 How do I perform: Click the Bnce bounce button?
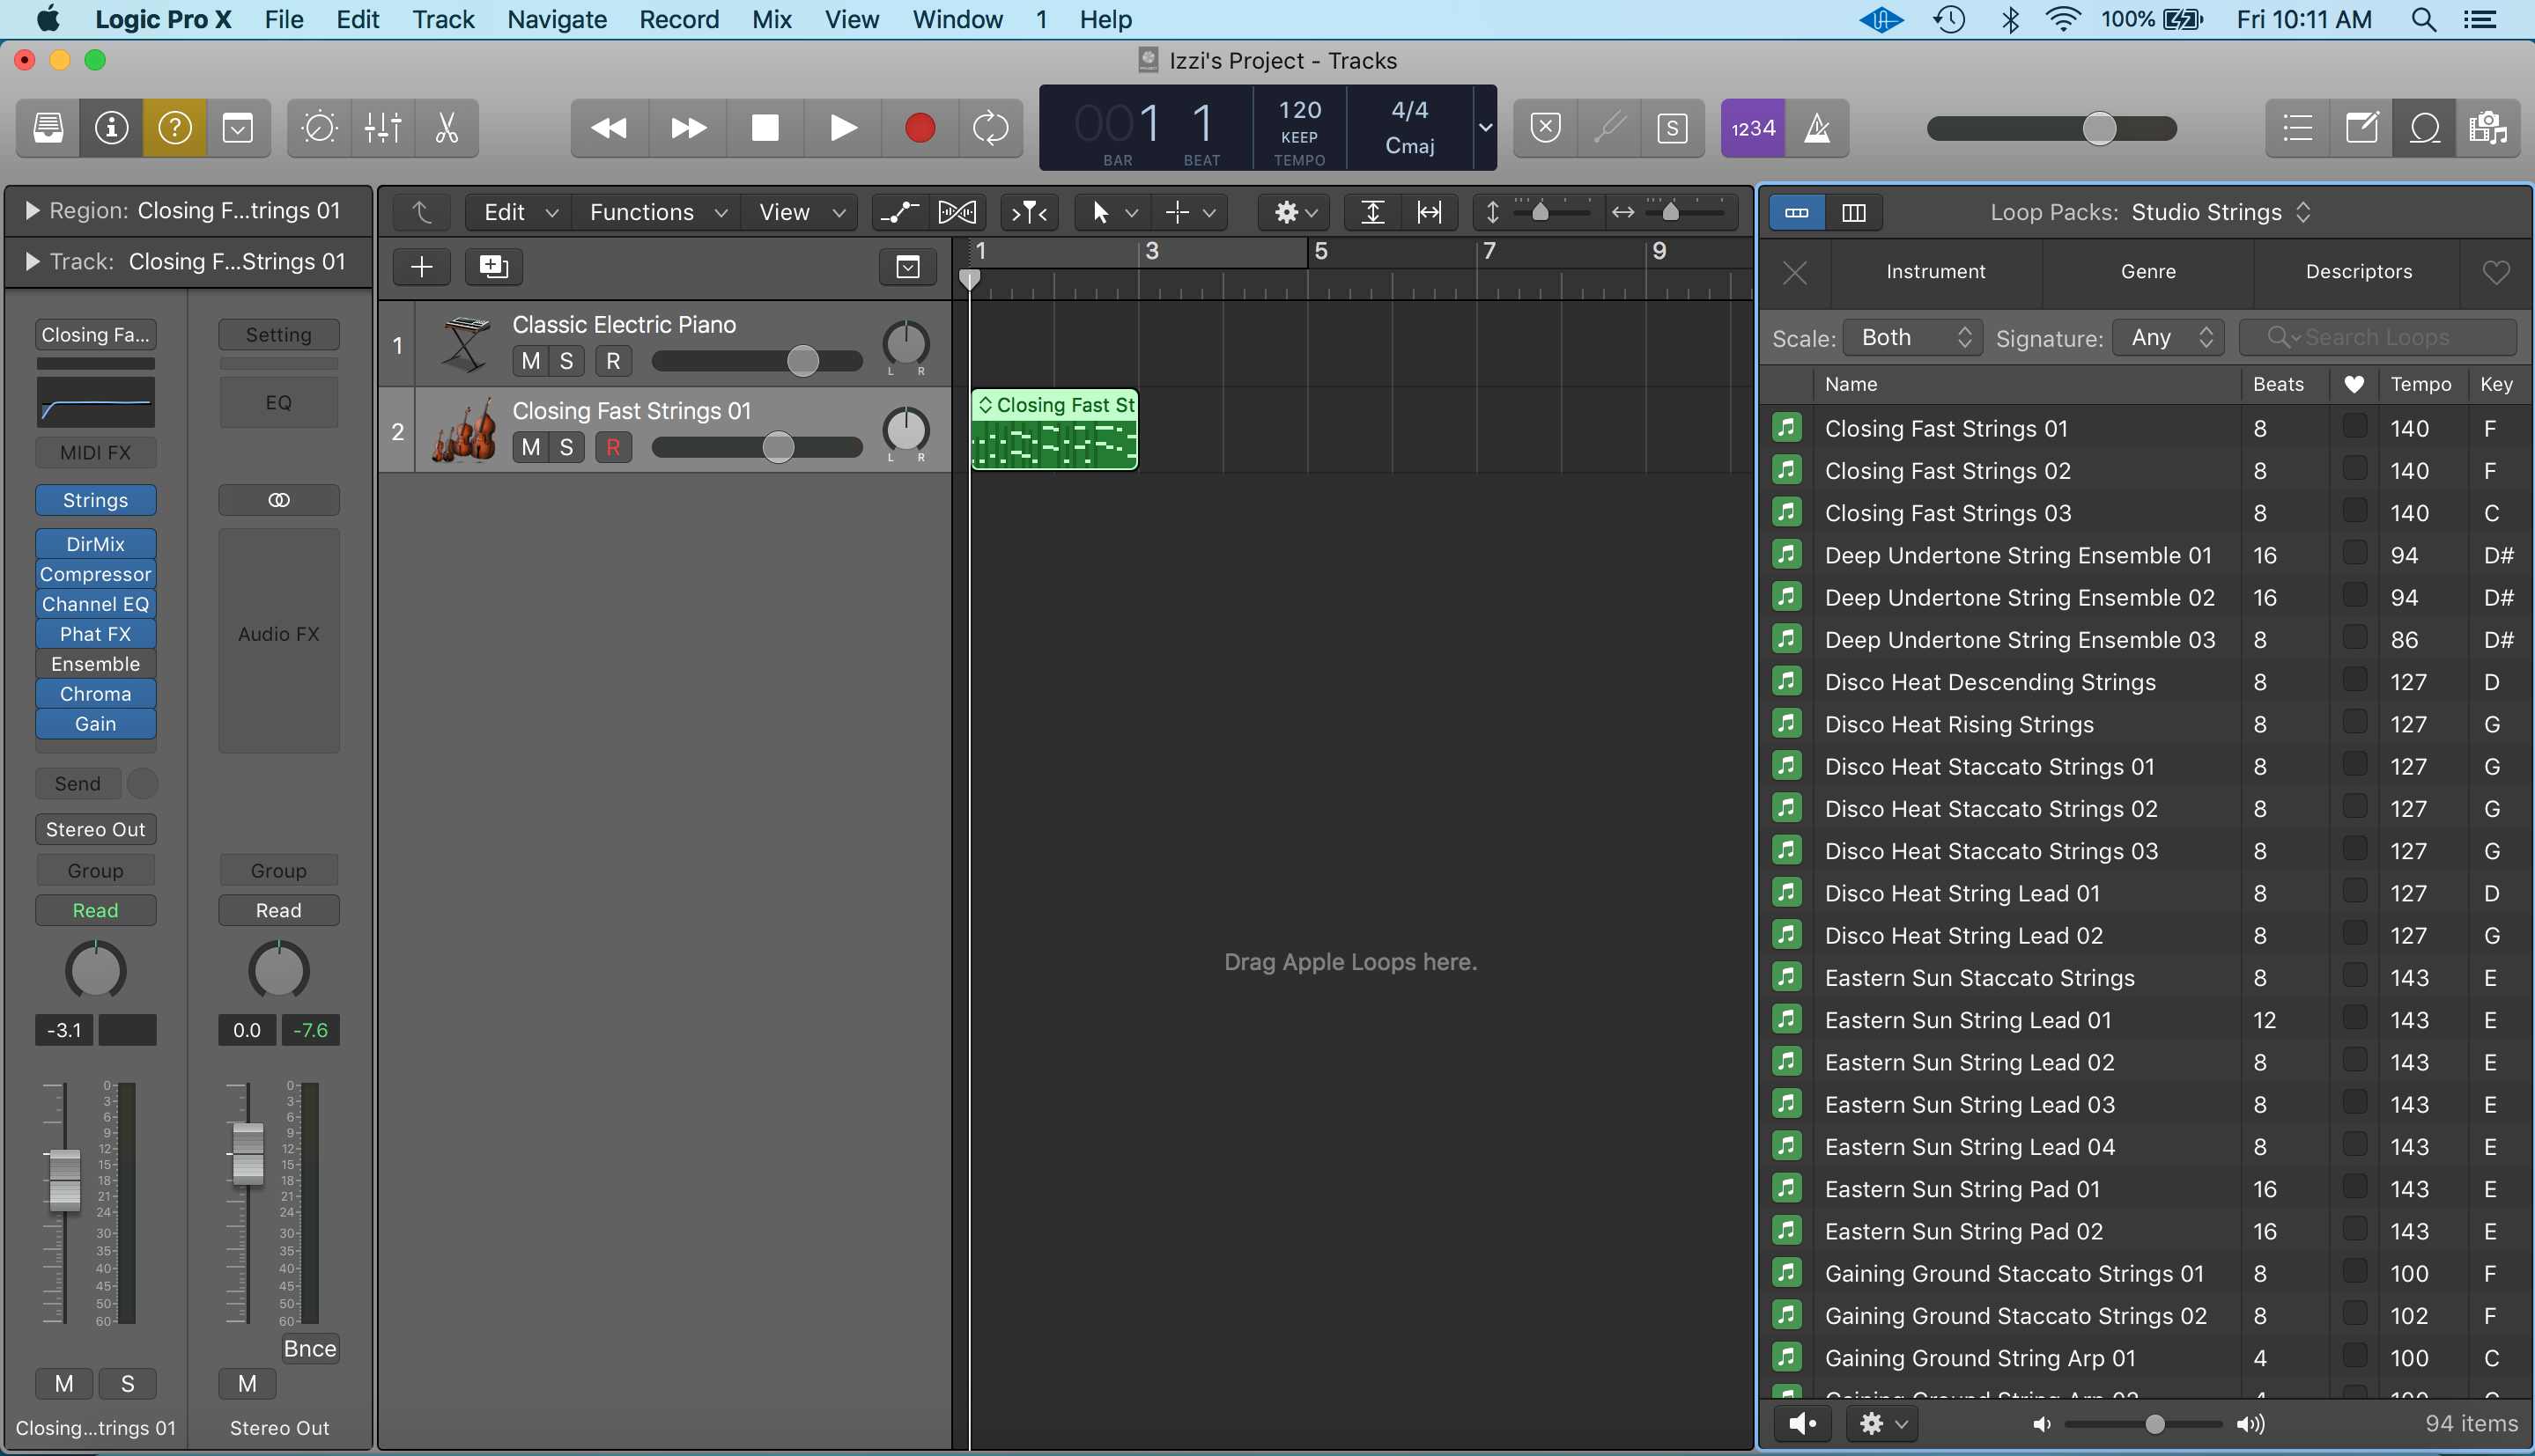pos(309,1349)
